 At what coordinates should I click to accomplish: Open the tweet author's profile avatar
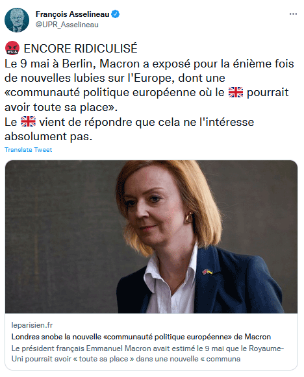coord(17,19)
